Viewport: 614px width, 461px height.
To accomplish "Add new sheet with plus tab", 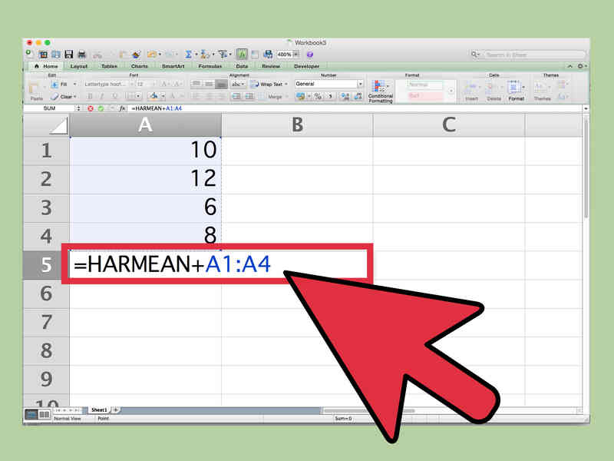I will click(x=116, y=410).
